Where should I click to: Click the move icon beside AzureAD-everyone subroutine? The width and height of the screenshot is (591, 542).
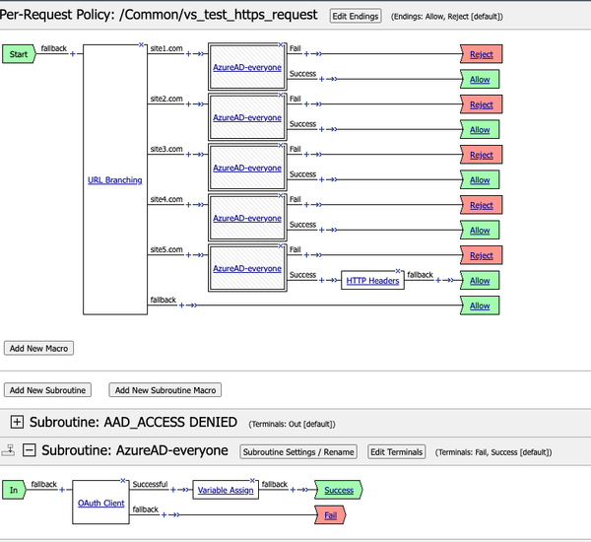(8, 450)
